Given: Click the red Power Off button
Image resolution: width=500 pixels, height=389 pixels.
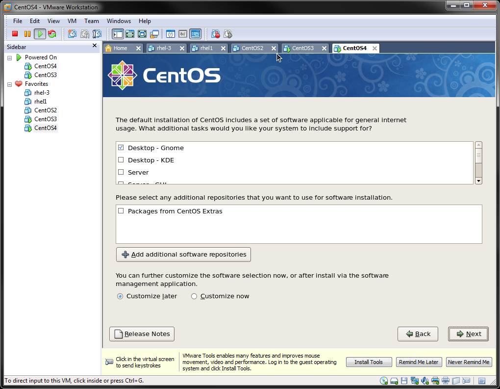Looking at the screenshot, I should tap(15, 34).
